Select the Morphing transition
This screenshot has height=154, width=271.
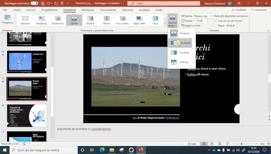click(x=41, y=20)
